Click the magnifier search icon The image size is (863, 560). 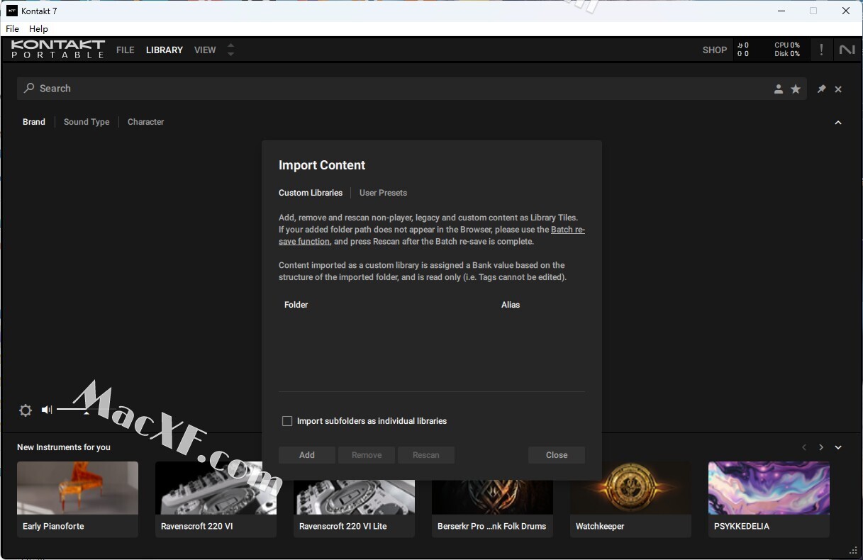coord(29,89)
